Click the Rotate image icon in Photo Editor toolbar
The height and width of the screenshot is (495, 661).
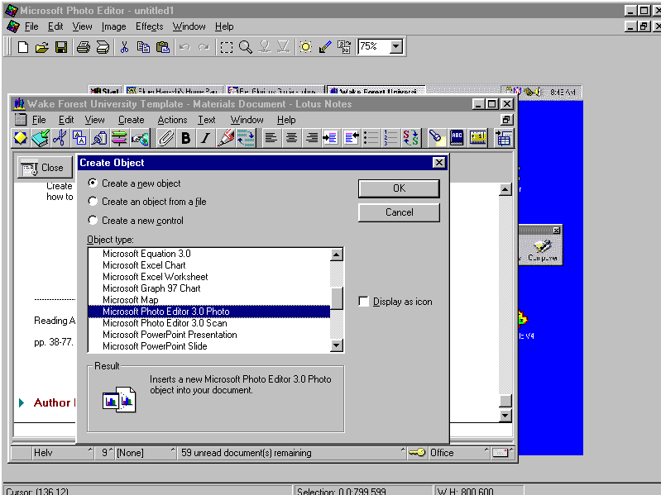(344, 47)
